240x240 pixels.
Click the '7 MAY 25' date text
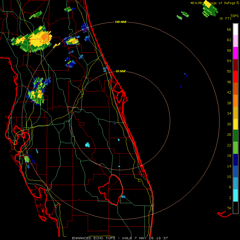coord(144,238)
